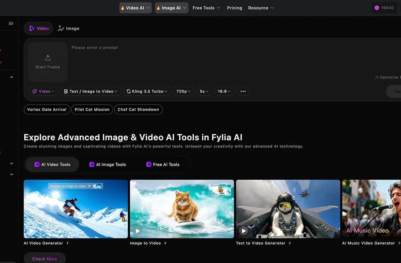
Task: Open the AI Music Video Generator link
Action: tap(371, 243)
